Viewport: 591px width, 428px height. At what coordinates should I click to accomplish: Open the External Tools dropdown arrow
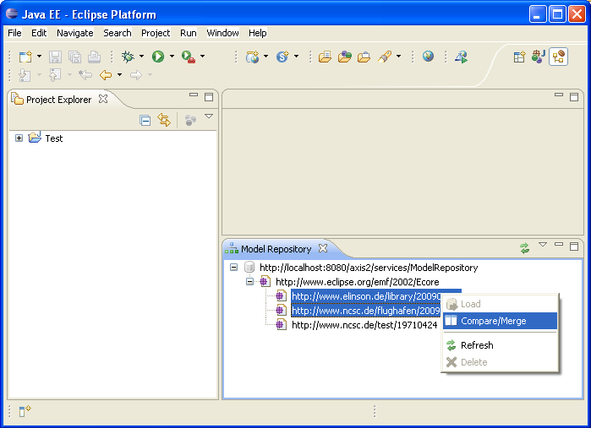(x=202, y=57)
